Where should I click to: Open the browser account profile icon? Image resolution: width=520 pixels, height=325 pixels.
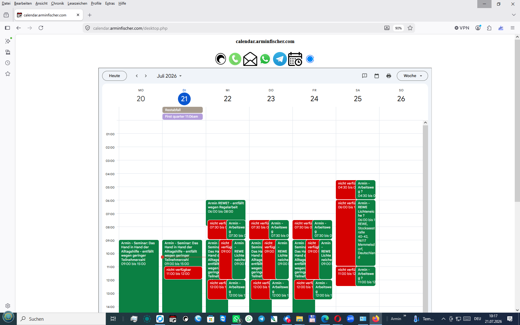[478, 28]
